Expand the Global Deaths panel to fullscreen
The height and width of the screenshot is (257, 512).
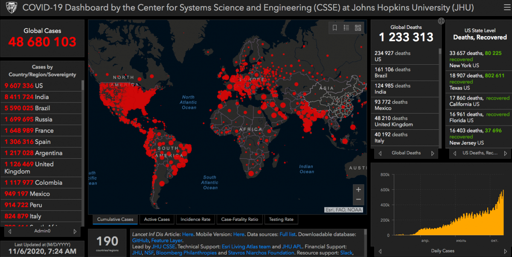pyautogui.click(x=441, y=21)
